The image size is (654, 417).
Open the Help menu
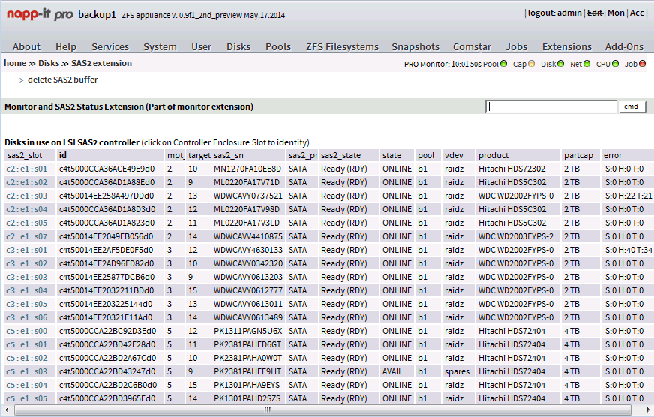pyautogui.click(x=66, y=46)
